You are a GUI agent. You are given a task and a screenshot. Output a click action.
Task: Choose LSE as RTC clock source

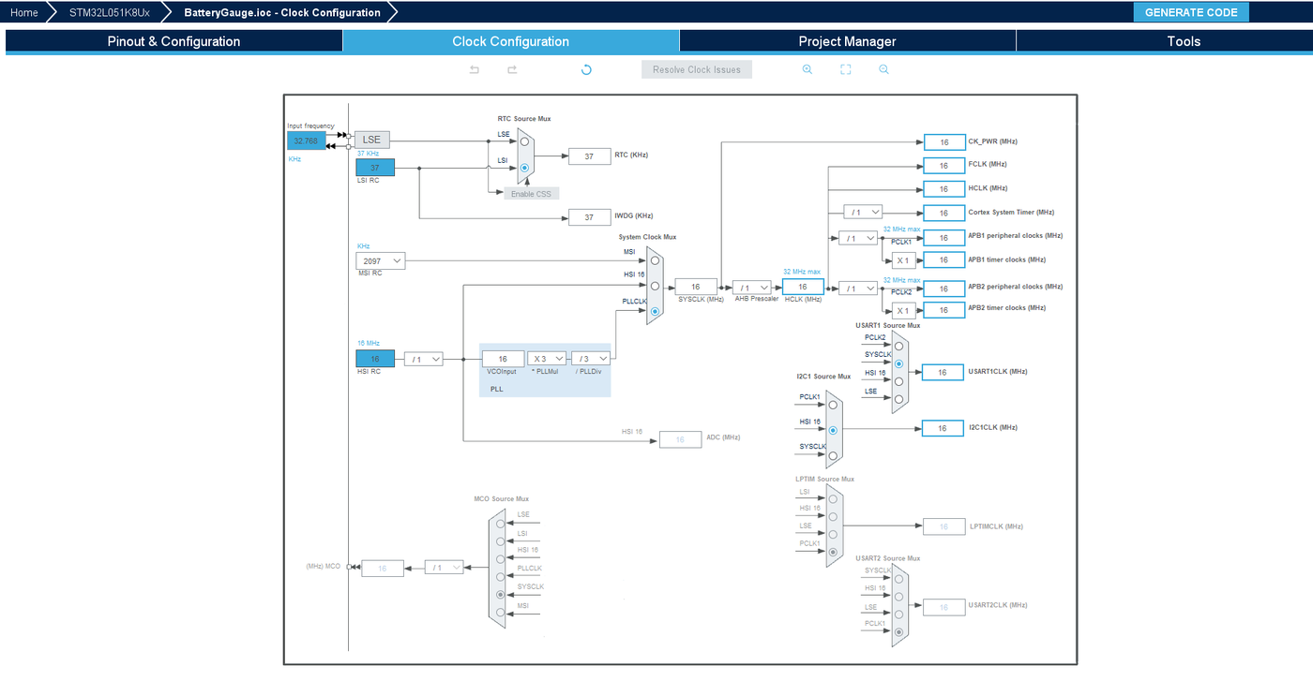click(x=524, y=142)
